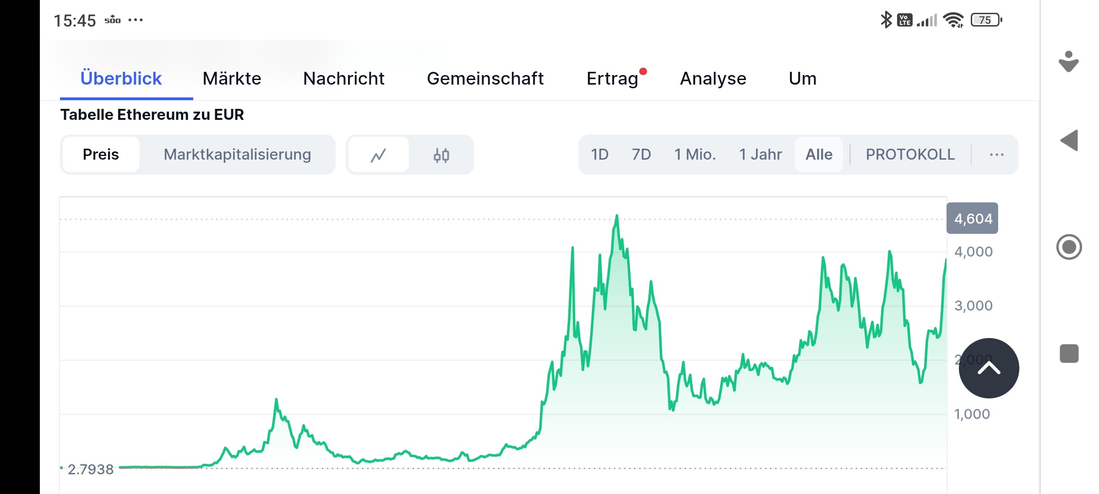Set chart range to 7D

(x=641, y=155)
